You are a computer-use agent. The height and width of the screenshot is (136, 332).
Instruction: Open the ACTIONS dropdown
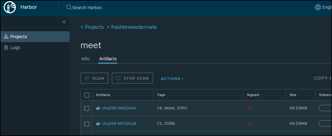tap(172, 78)
